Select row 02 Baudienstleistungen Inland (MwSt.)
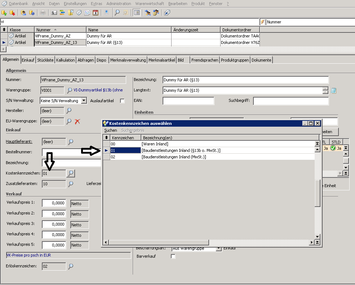Viewport: 355px width, 285px height. click(x=209, y=157)
